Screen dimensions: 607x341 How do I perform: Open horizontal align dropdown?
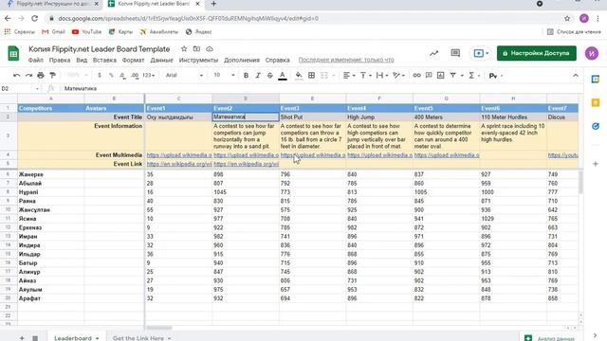coord(349,76)
